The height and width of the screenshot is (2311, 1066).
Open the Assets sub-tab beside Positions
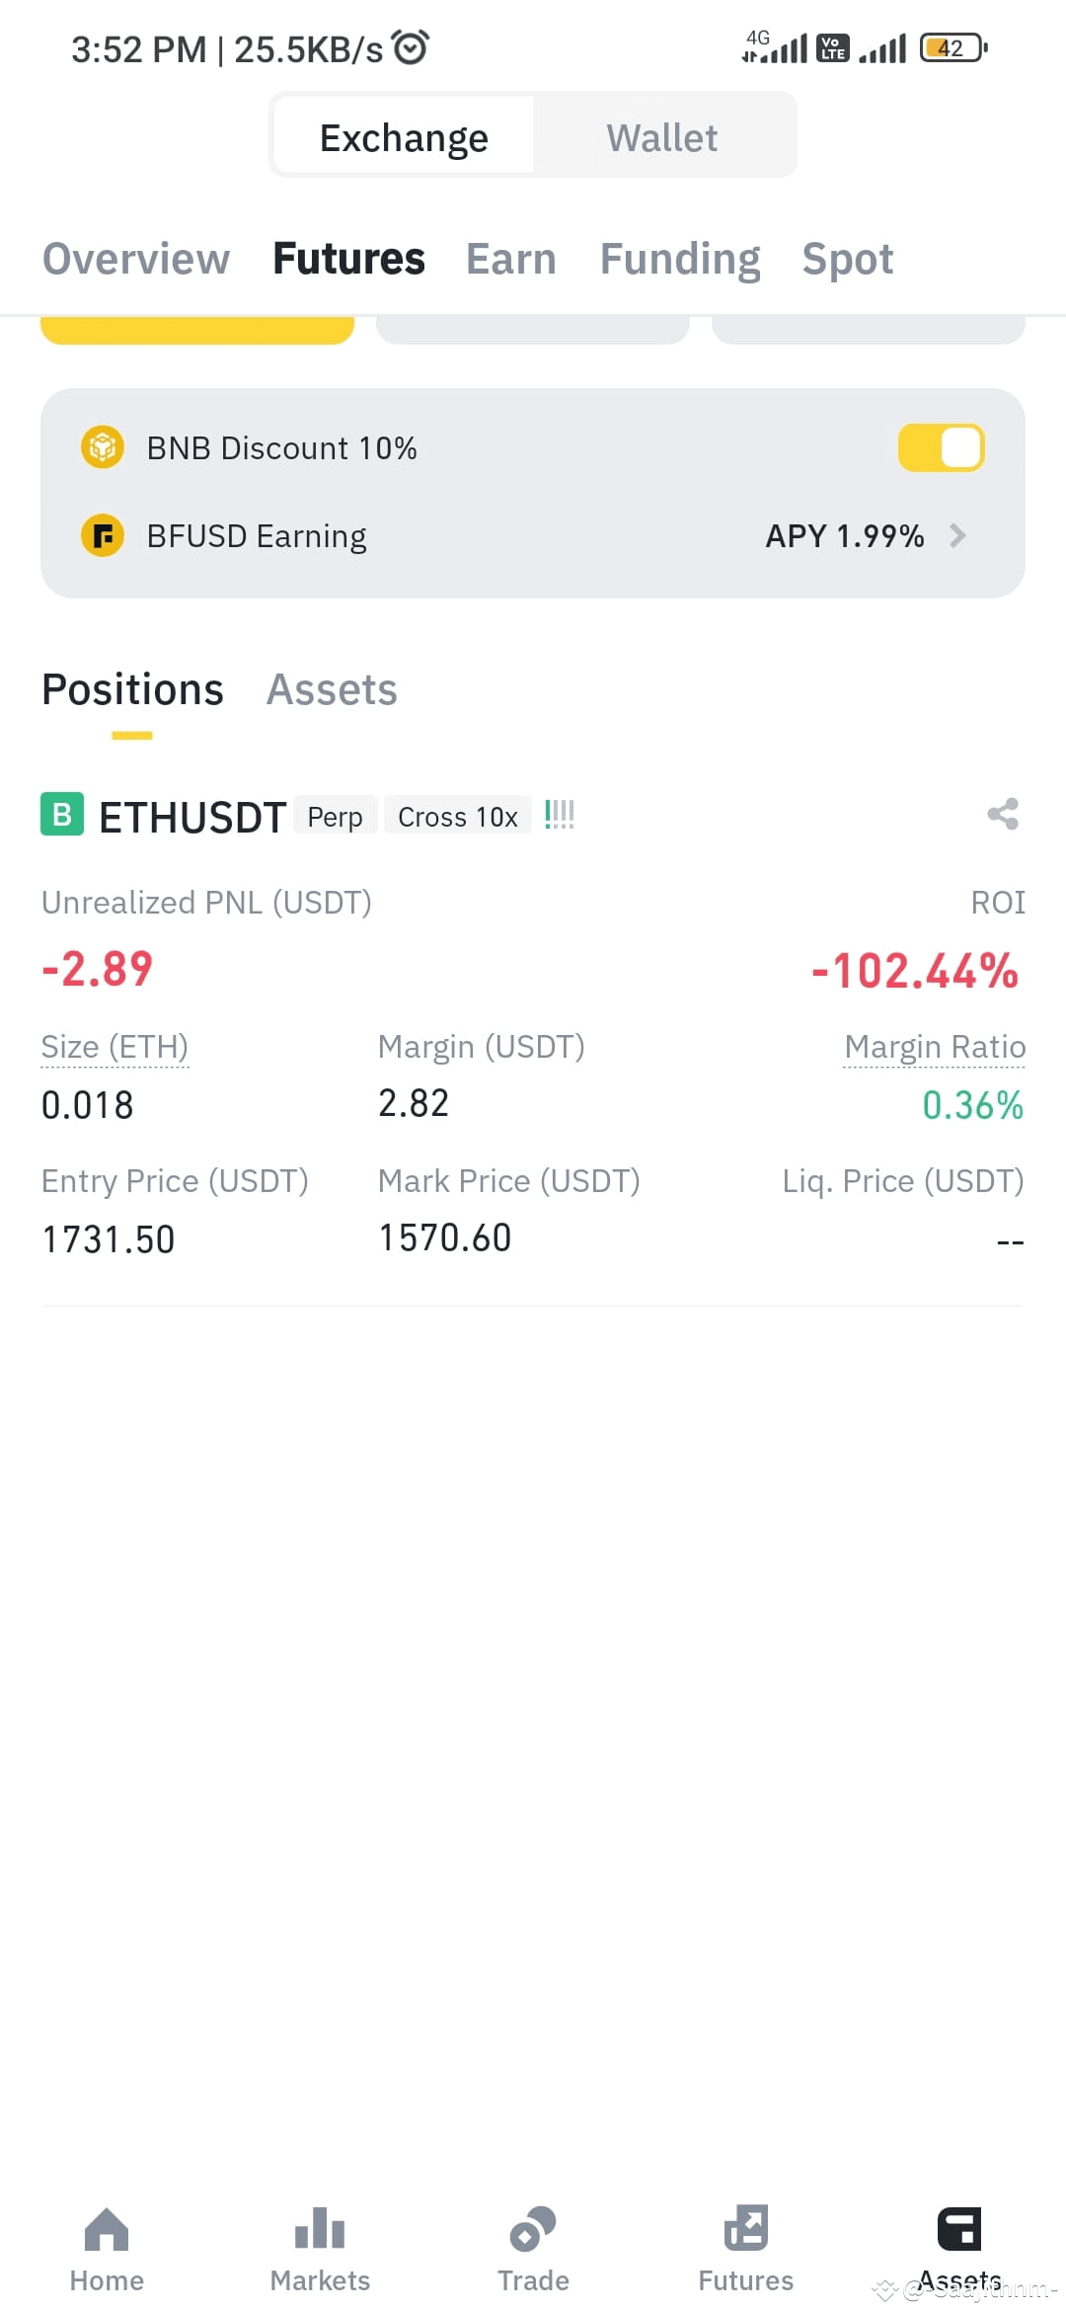point(332,689)
